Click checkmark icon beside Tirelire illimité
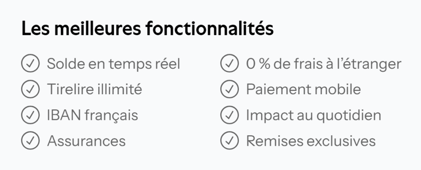The height and width of the screenshot is (170, 421). click(30, 89)
